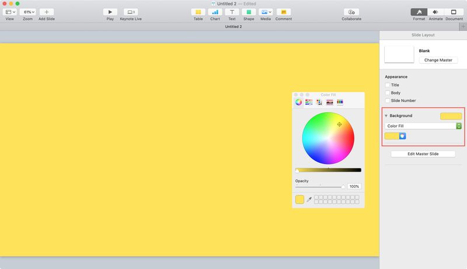
Task: Switch to Animate inspector tab
Action: (x=435, y=12)
